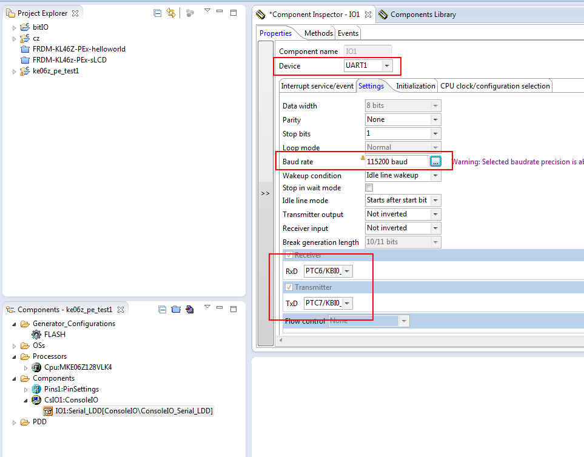Click the horizontal scrollbar left arrow
This screenshot has width=584, height=457.
[x=281, y=340]
